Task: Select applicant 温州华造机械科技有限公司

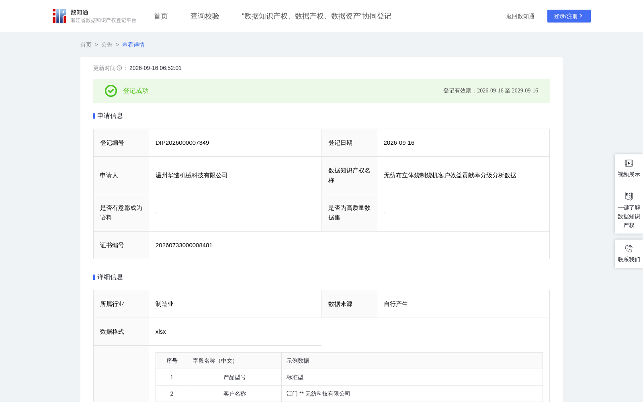Action: (x=192, y=175)
